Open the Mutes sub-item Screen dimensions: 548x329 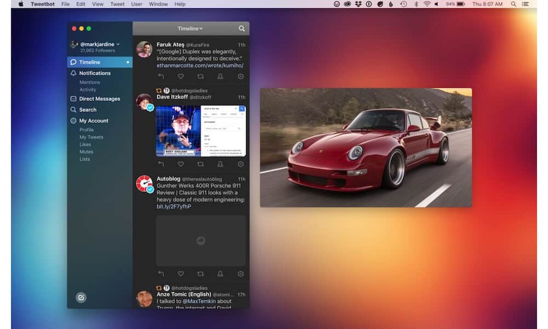[86, 152]
